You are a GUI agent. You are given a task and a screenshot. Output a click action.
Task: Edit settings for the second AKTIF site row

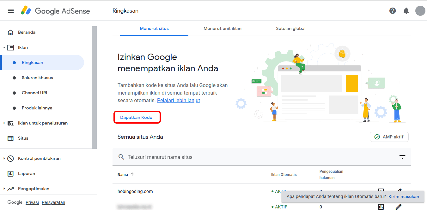(398, 207)
